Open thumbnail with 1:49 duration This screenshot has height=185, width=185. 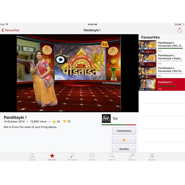coord(147,47)
